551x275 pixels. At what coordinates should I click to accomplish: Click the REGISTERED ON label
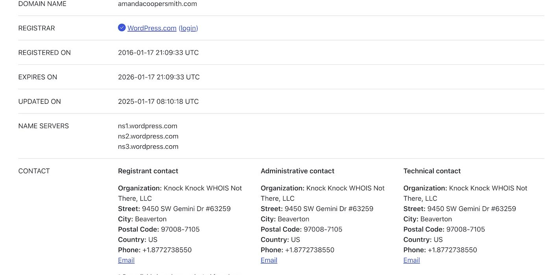44,53
